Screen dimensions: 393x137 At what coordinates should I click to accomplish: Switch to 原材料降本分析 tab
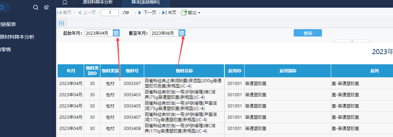point(98,2)
